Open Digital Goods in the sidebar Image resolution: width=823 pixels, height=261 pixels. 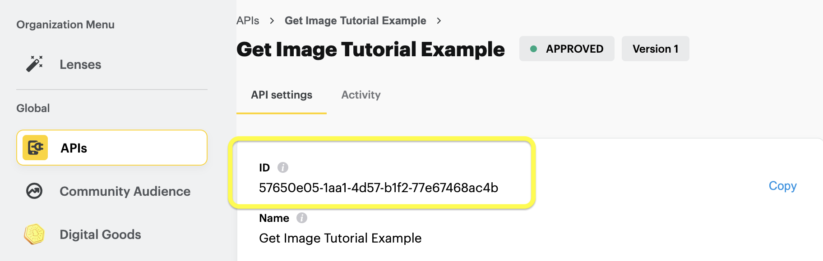tap(100, 234)
